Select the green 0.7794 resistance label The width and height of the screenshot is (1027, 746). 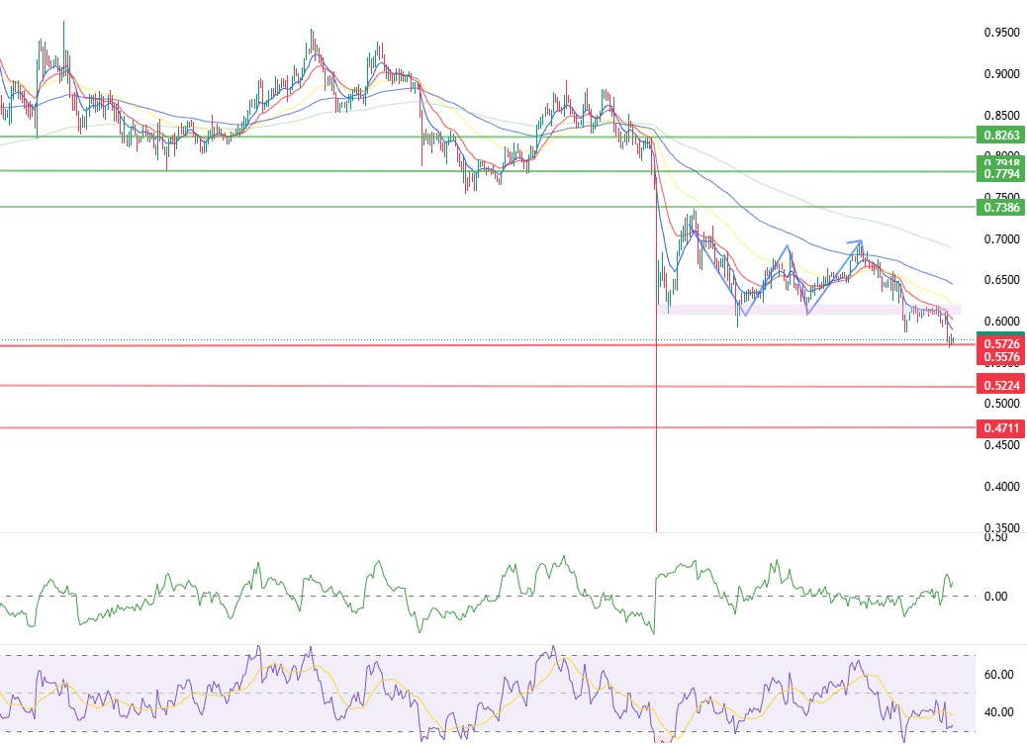tap(999, 174)
